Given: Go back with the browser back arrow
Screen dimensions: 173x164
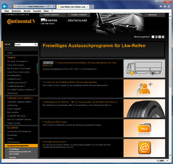Looking at the screenshot, I should (x=5, y=6).
